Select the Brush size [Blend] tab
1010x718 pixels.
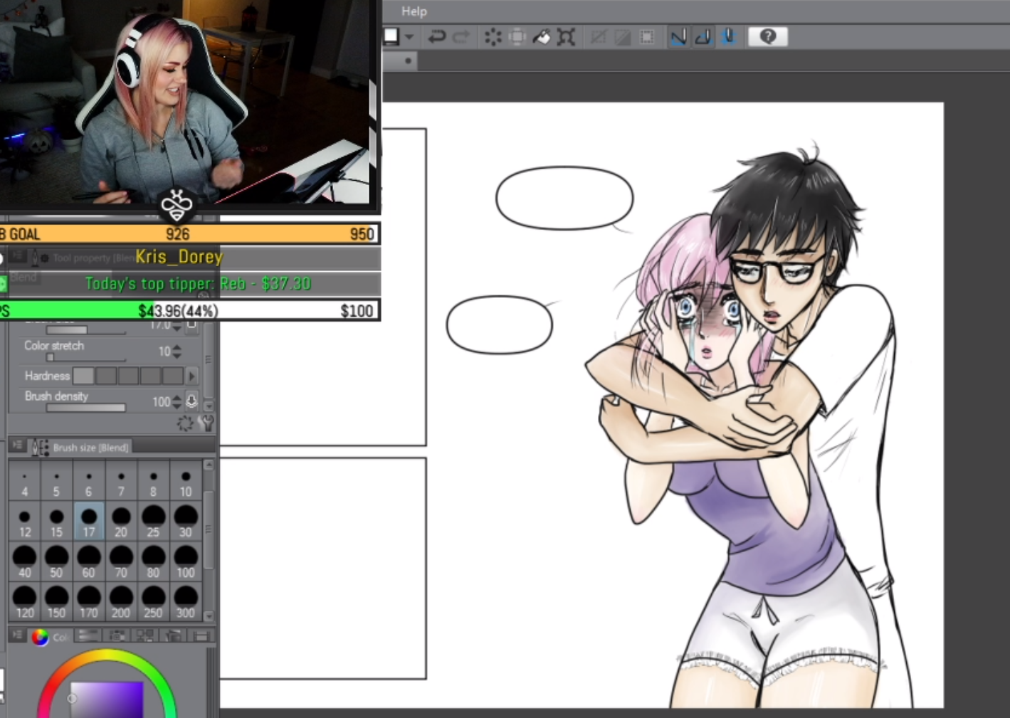[80, 447]
